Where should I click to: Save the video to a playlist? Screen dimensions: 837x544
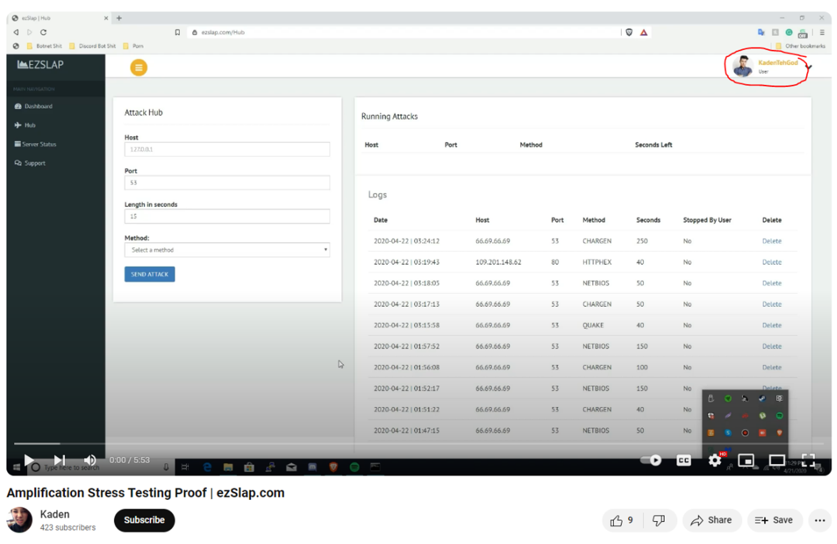click(x=774, y=520)
